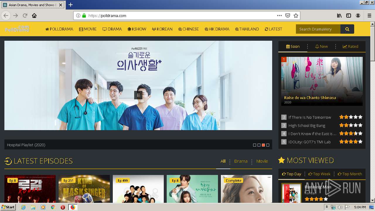375x211 pixels.
Task: Open the MOVIE menu item
Action: (88, 29)
